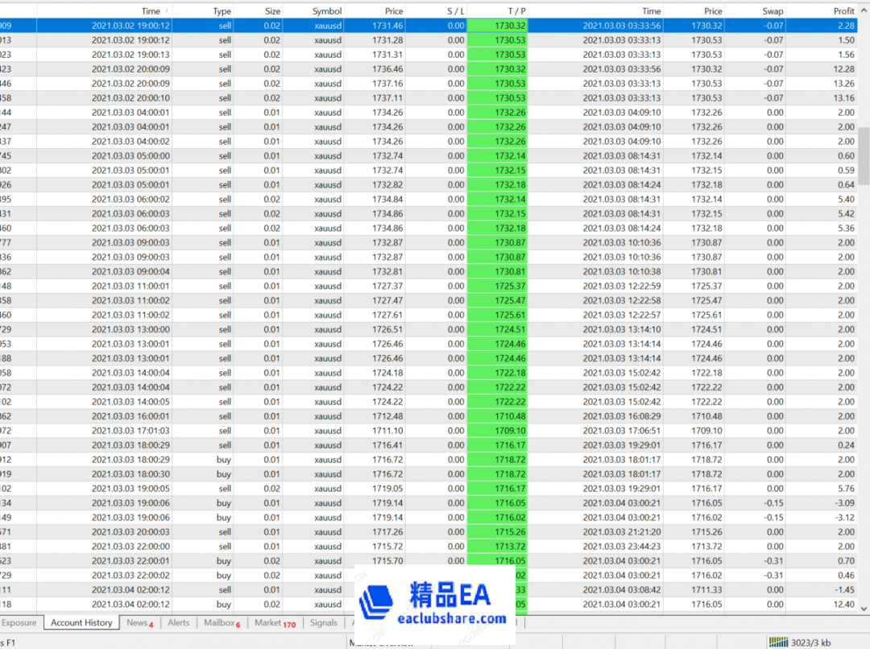Open the Alerts tab

coord(178,622)
